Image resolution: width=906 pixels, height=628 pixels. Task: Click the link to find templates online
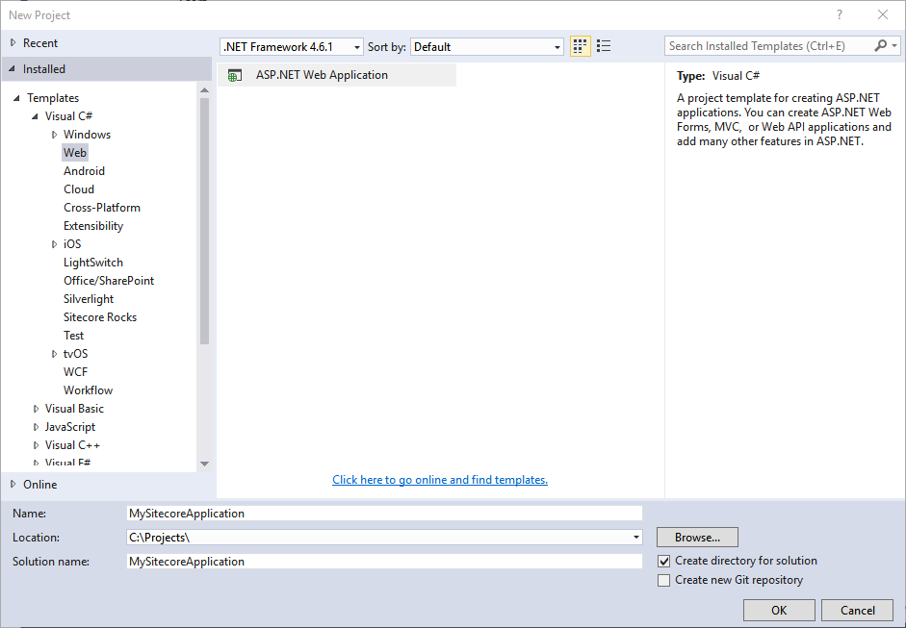(439, 480)
